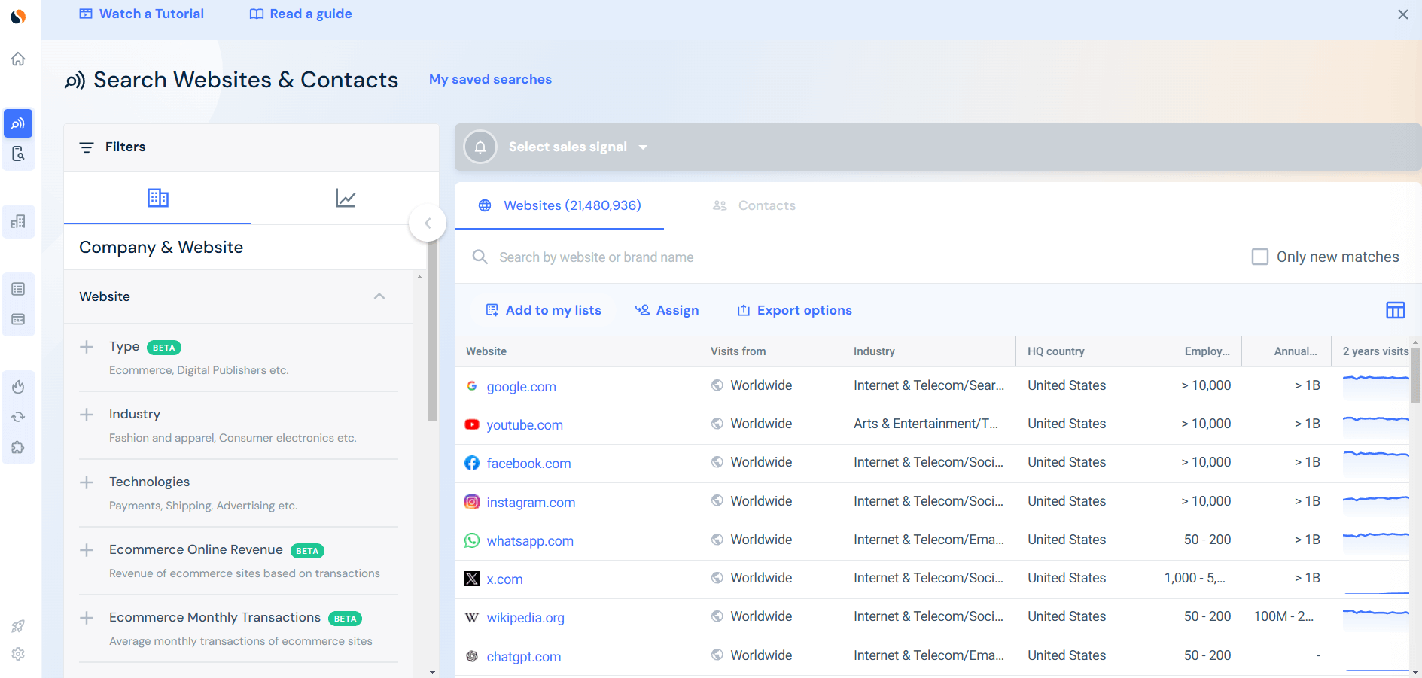Switch to the traffic chart filter tab
The height and width of the screenshot is (678, 1422).
pyautogui.click(x=345, y=198)
